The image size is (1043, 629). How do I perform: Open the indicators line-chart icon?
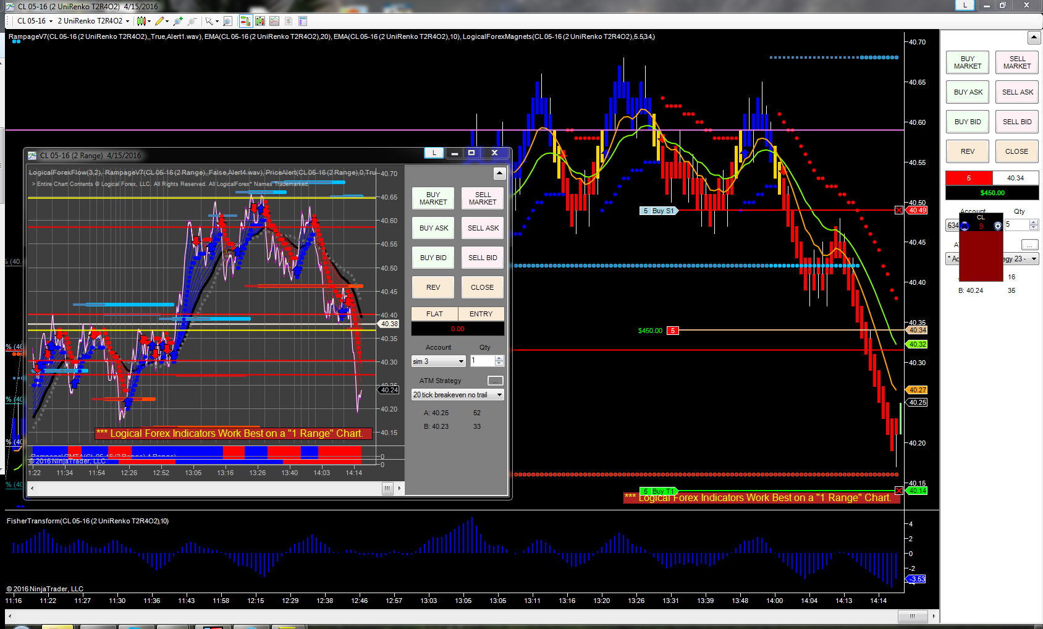(274, 21)
